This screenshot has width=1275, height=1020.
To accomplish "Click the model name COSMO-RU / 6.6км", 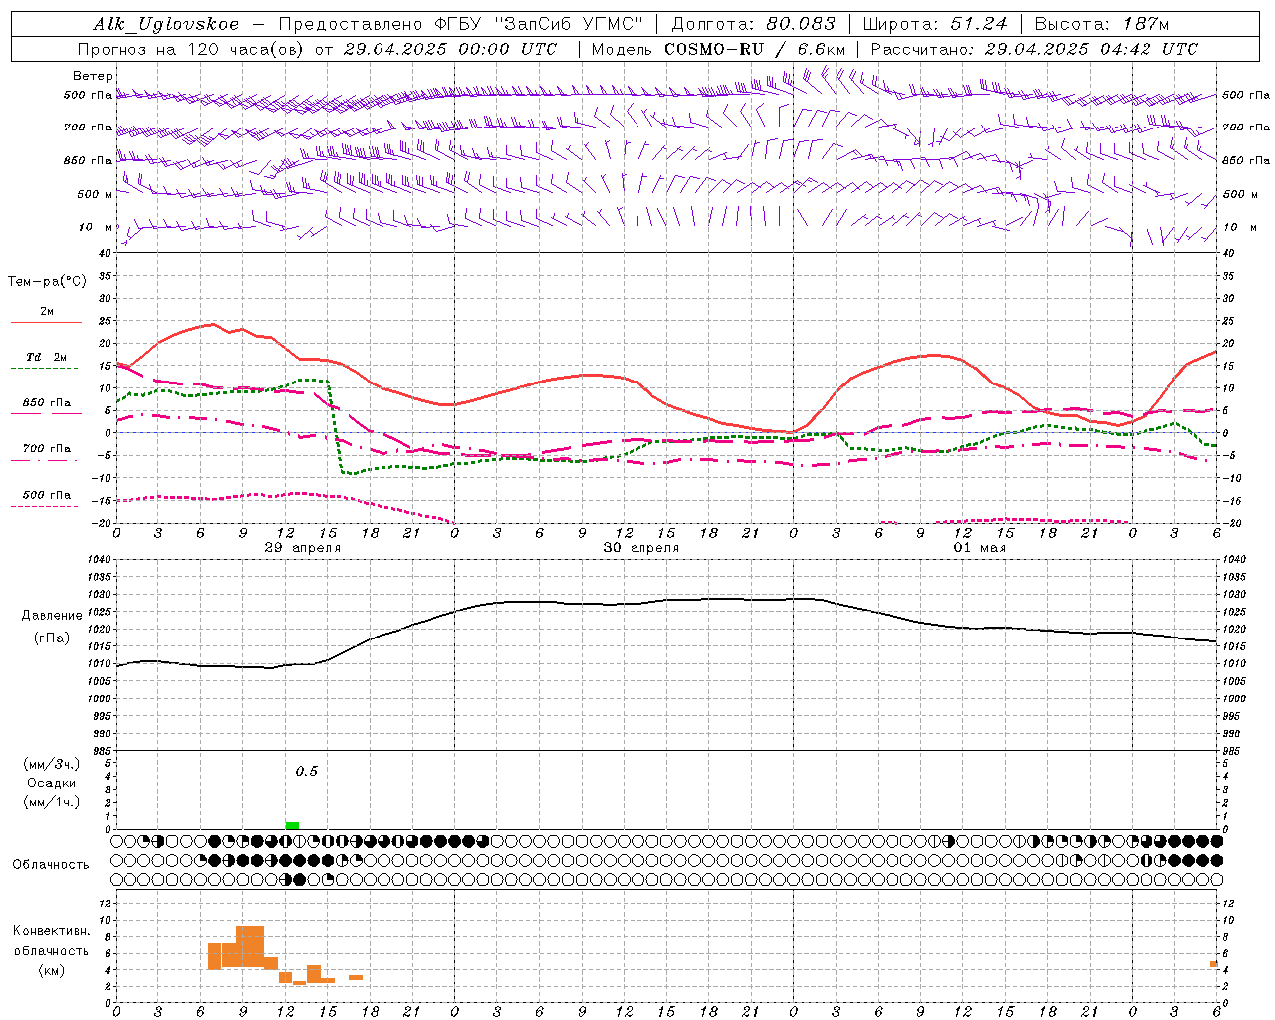I will [x=754, y=49].
